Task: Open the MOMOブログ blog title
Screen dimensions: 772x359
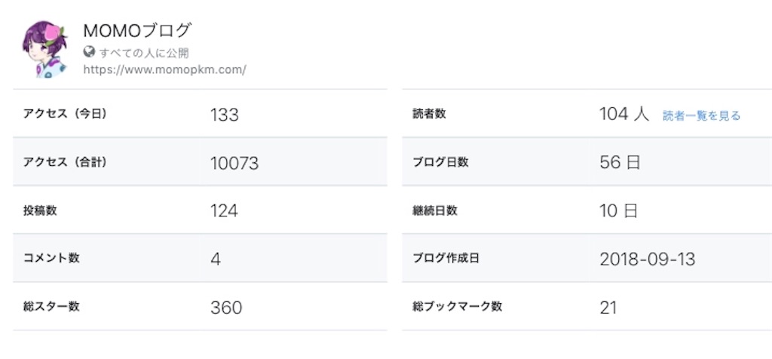Action: pyautogui.click(x=136, y=30)
